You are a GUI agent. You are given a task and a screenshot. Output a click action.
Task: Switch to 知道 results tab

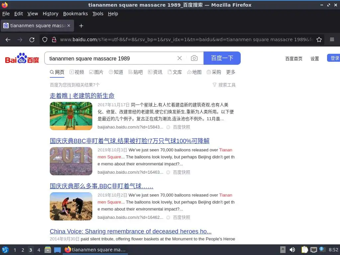click(x=116, y=72)
